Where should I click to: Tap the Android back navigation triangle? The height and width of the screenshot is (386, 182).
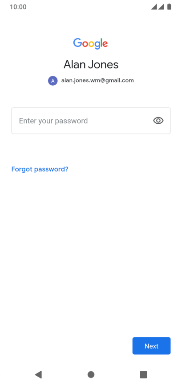(38, 374)
